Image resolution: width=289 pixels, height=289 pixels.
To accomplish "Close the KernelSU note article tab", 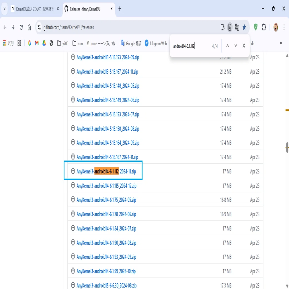I will tap(58, 9).
